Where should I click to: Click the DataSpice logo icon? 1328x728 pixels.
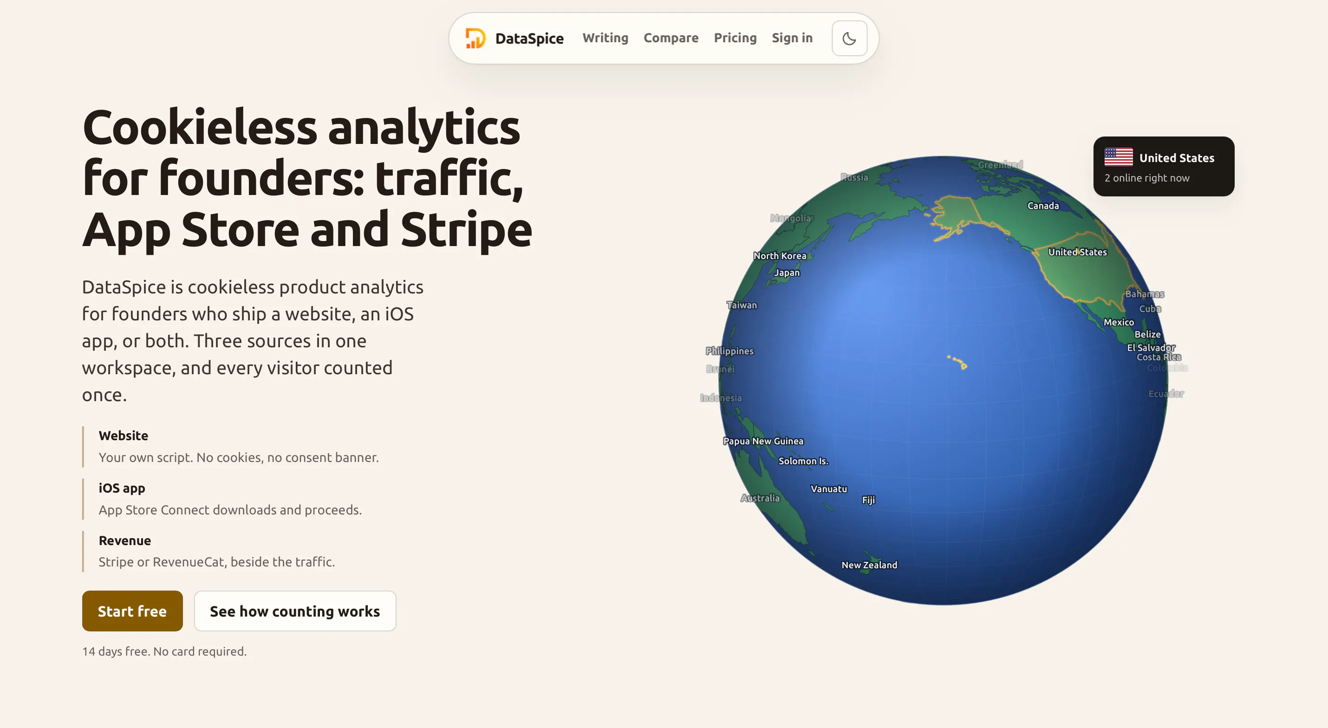tap(475, 38)
